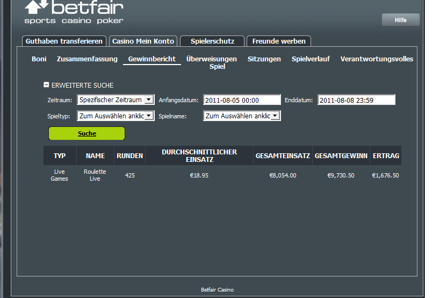440x298 pixels.
Task: Click the Betfair logo
Action: (x=74, y=12)
